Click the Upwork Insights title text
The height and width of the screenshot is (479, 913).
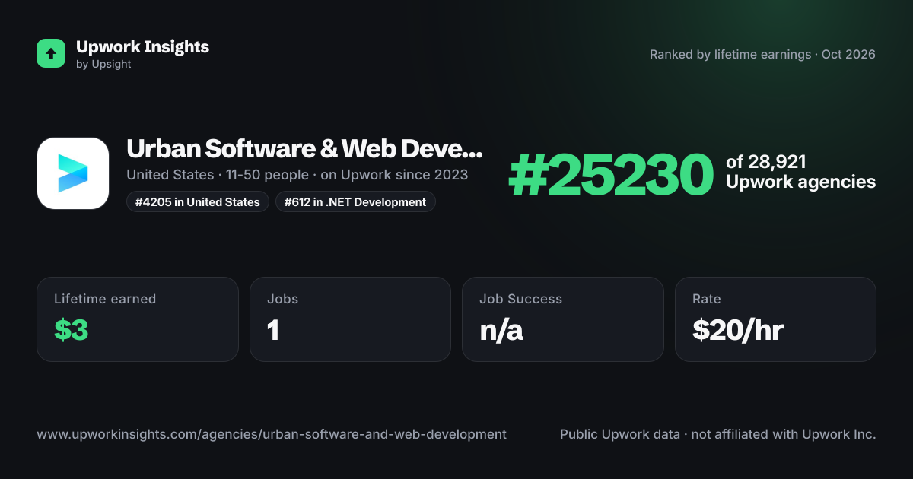(x=142, y=46)
